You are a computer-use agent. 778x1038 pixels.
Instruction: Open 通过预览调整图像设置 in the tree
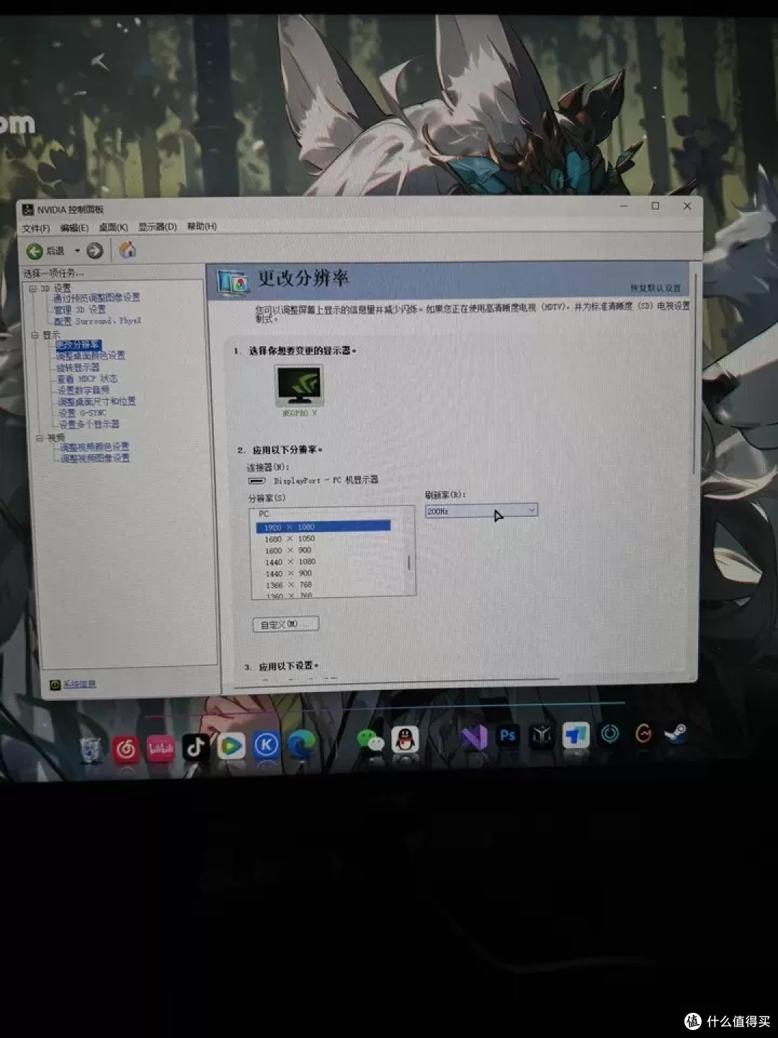click(x=97, y=298)
